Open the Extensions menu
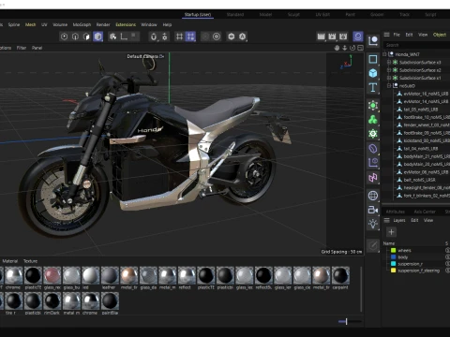The image size is (450, 337). tap(126, 24)
